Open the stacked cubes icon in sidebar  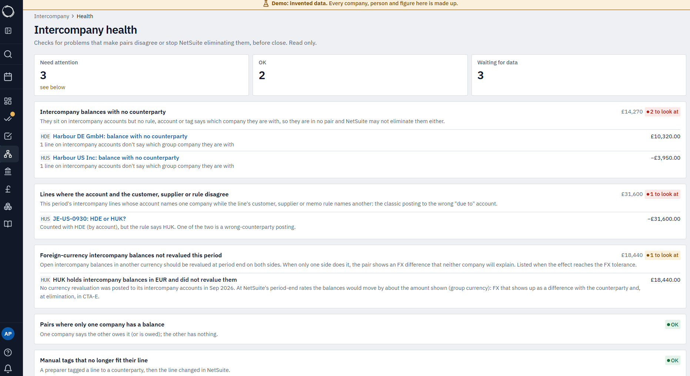click(8, 206)
